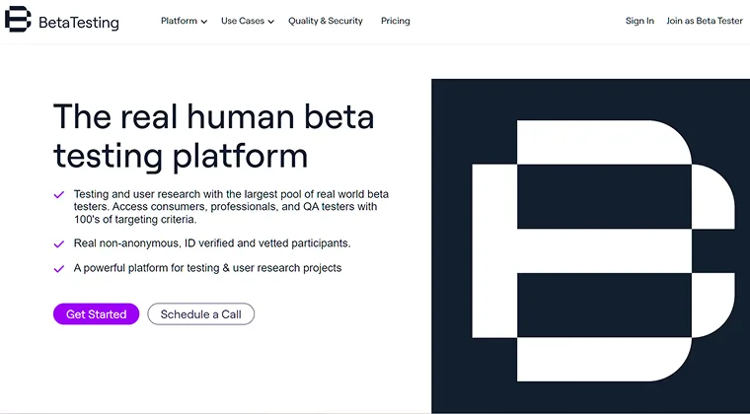750x414 pixels.
Task: Click checkmark beside "Real non-anonymous" line
Action: (59, 244)
